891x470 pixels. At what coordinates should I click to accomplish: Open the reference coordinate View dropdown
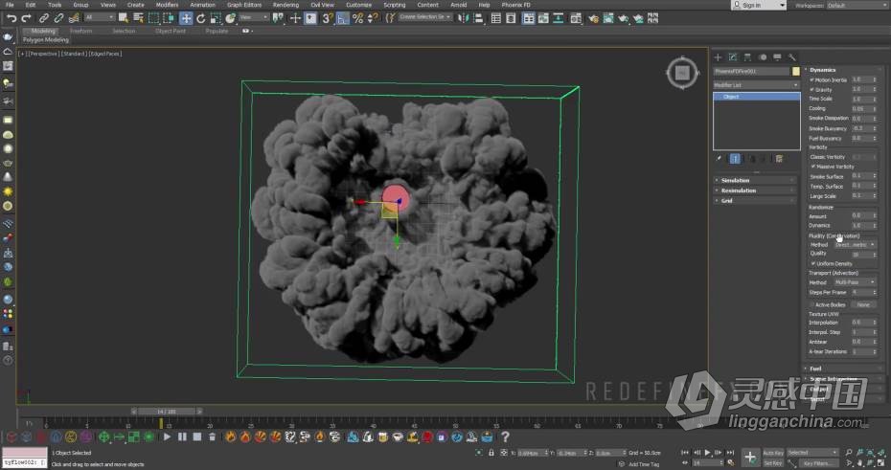pos(254,18)
